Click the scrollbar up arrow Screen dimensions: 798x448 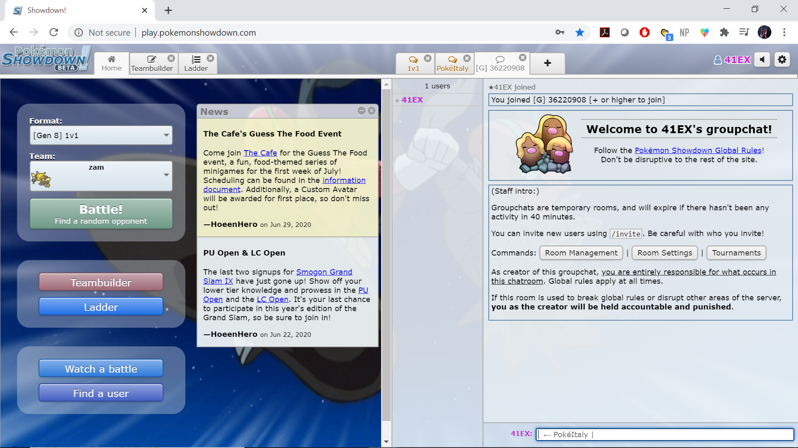click(x=386, y=84)
